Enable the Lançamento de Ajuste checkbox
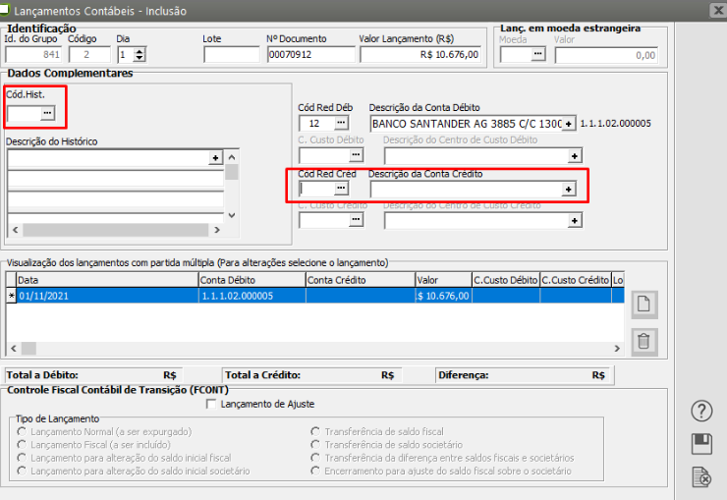Image resolution: width=727 pixels, height=500 pixels. 210,404
